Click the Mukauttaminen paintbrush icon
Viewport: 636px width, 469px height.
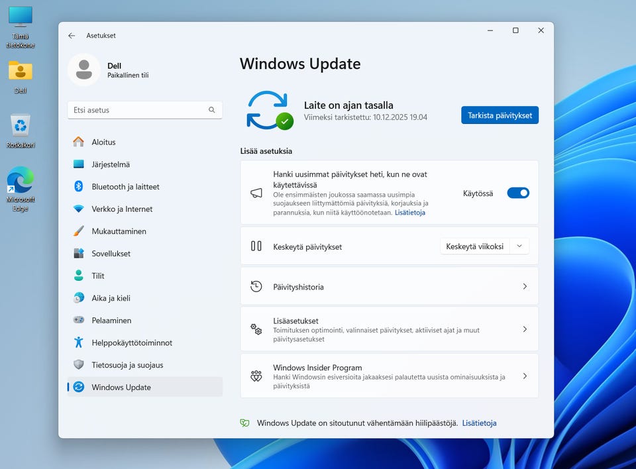(x=79, y=231)
